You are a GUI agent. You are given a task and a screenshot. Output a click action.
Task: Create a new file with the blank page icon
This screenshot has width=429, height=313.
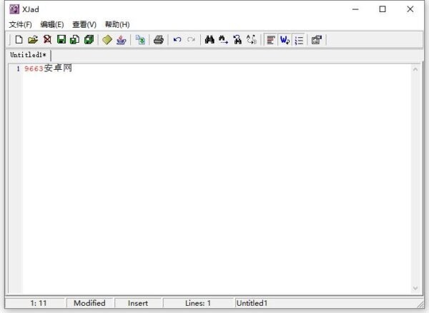pyautogui.click(x=19, y=40)
